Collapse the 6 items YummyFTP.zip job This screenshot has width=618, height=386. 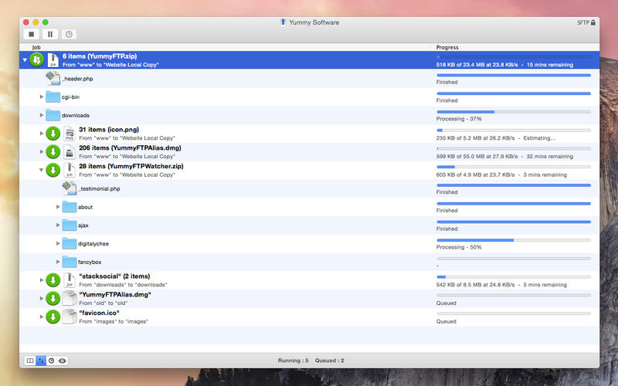click(25, 60)
